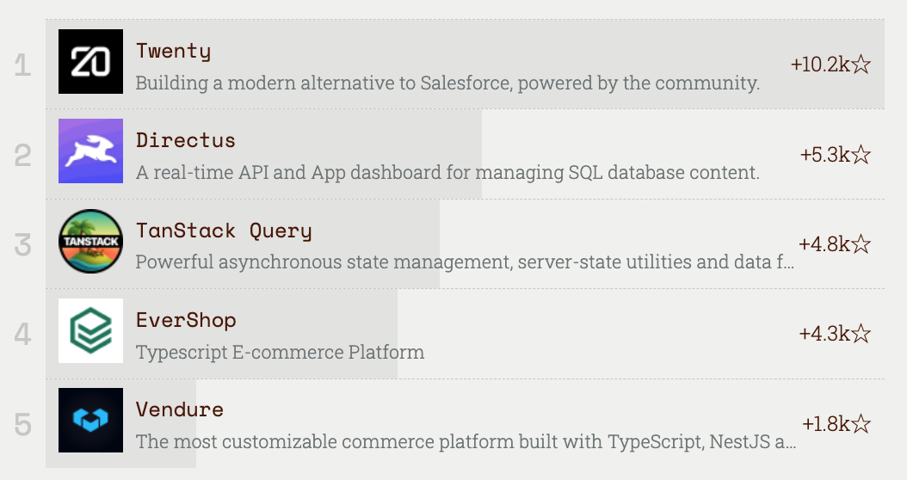The width and height of the screenshot is (907, 480).
Task: Click the rank number 1 label
Action: [x=23, y=65]
